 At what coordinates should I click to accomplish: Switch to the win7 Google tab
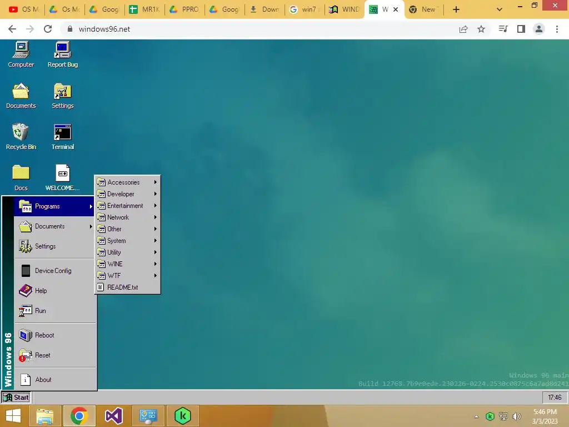[304, 9]
